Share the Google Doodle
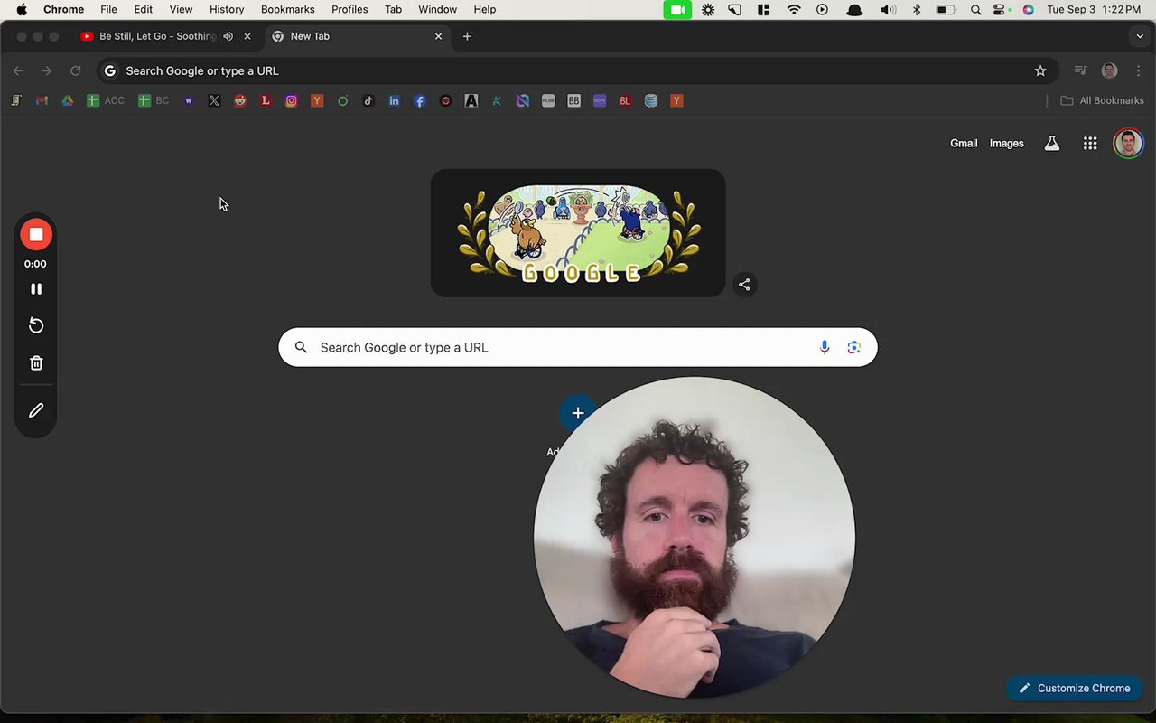Image resolution: width=1156 pixels, height=723 pixels. pos(744,285)
